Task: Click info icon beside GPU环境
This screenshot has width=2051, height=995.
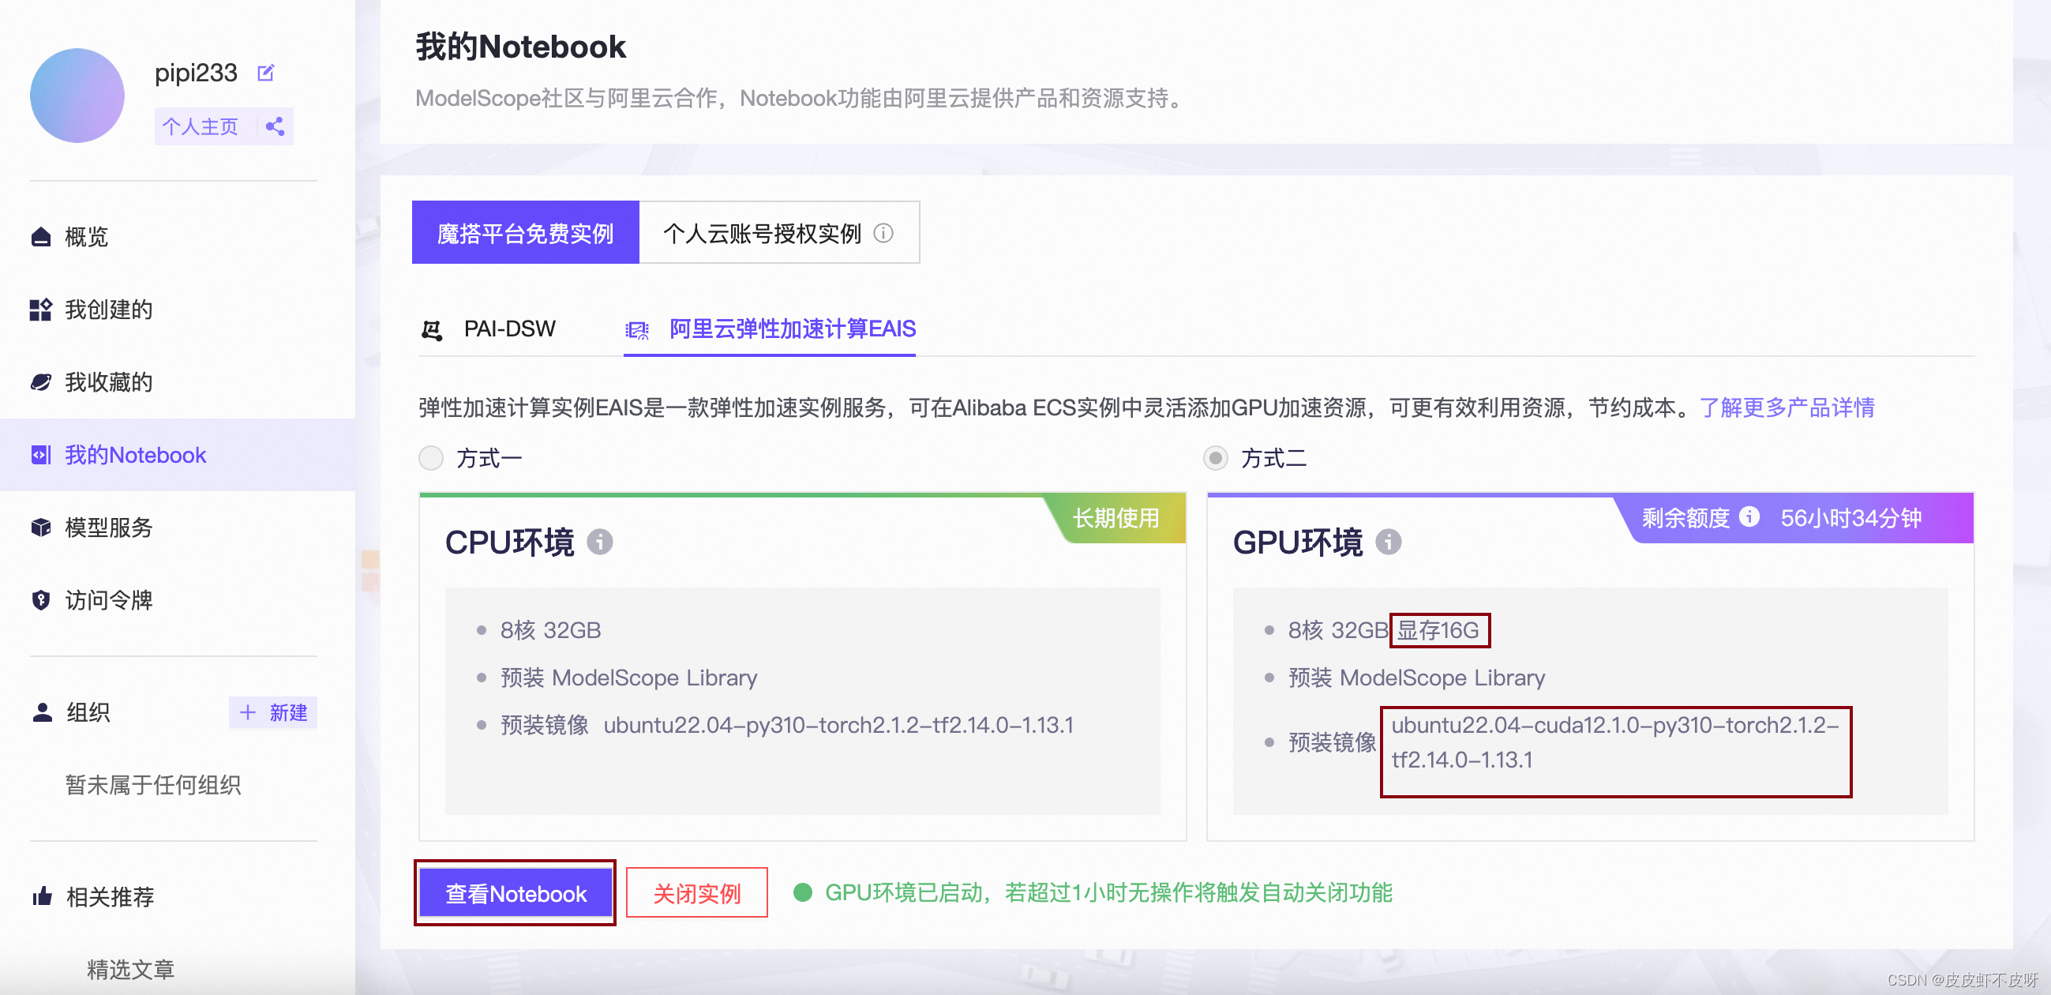Action: point(1389,543)
